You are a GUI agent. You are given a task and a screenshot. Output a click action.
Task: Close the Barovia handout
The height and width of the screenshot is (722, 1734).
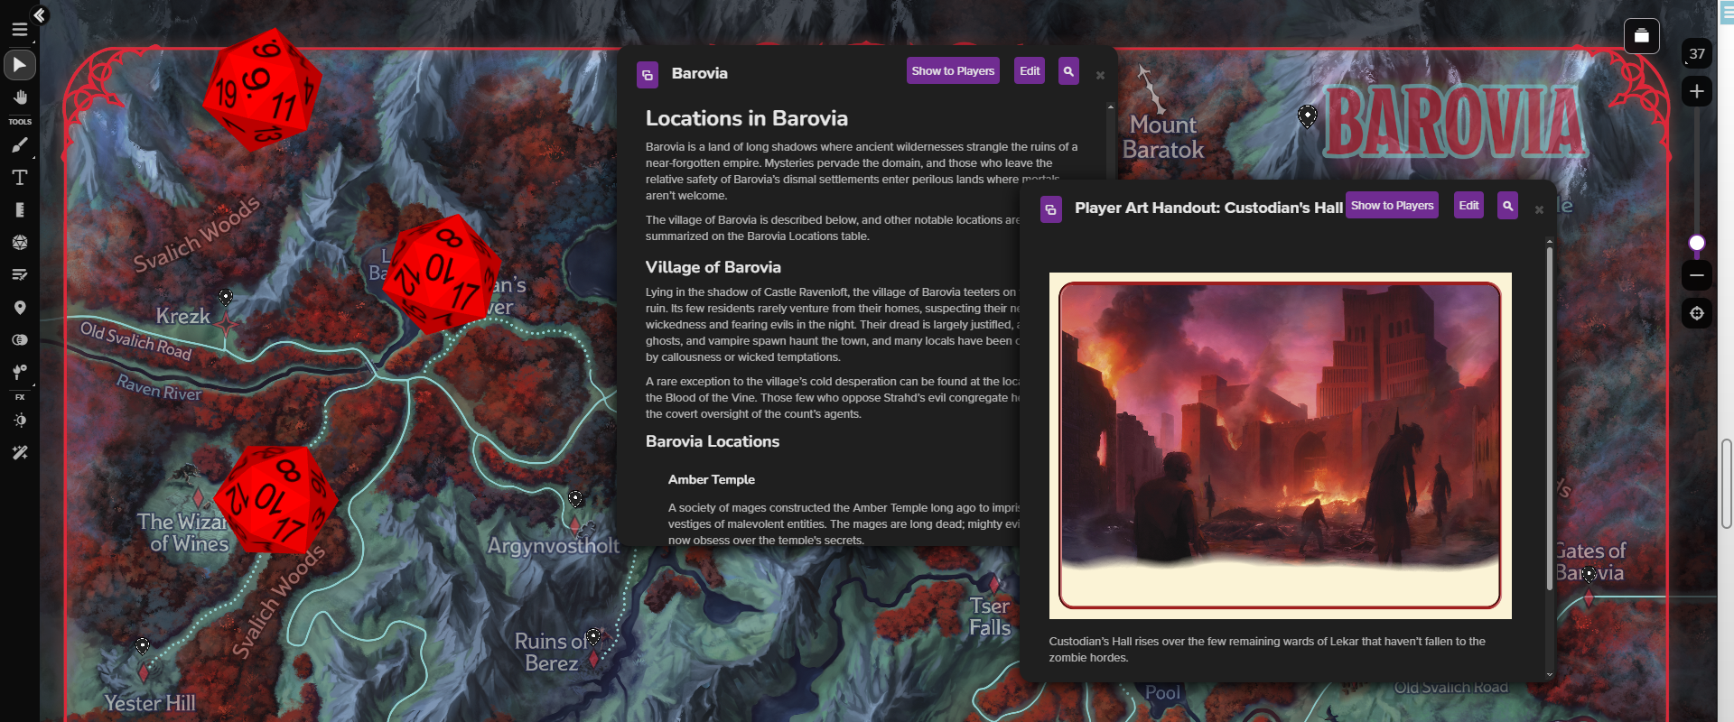coord(1100,76)
